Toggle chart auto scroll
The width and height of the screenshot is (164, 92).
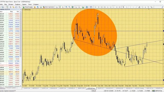click(76, 7)
